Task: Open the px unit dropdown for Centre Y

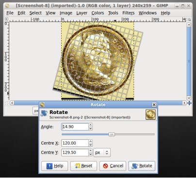Action: 102,152
